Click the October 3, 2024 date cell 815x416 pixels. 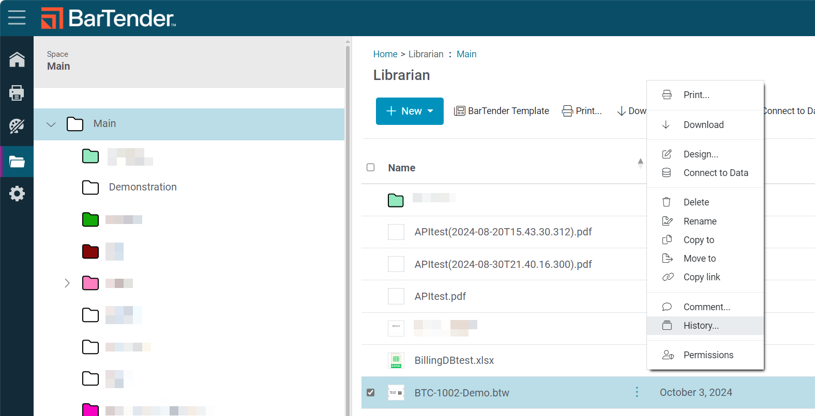[x=696, y=392]
